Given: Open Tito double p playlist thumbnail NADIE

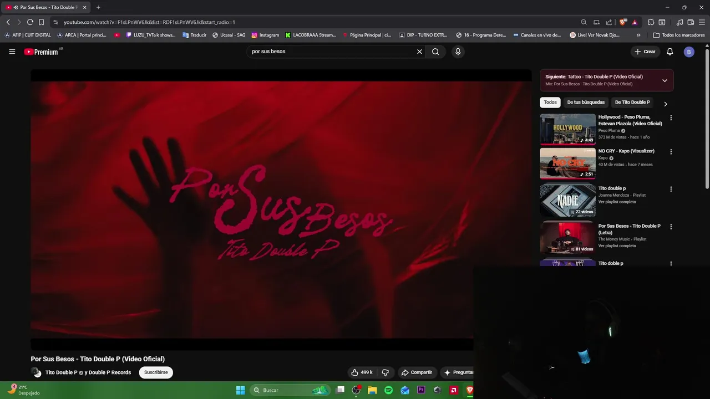Looking at the screenshot, I should click(x=567, y=200).
